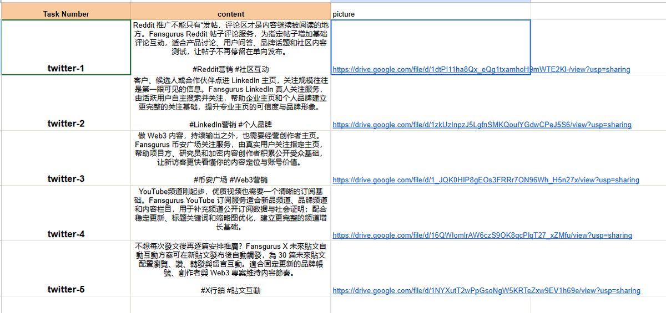
Task: Open the Drive link in the twitter-4 row
Action: [x=482, y=235]
